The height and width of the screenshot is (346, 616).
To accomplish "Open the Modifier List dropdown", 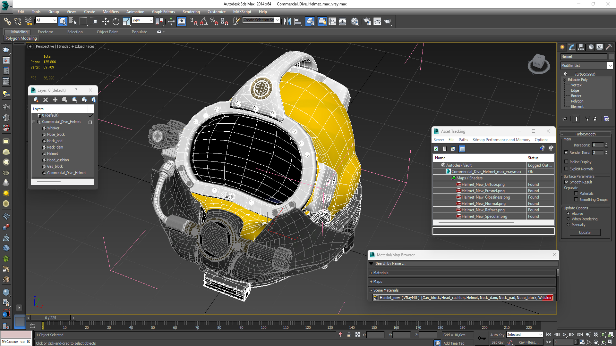I will point(610,66).
